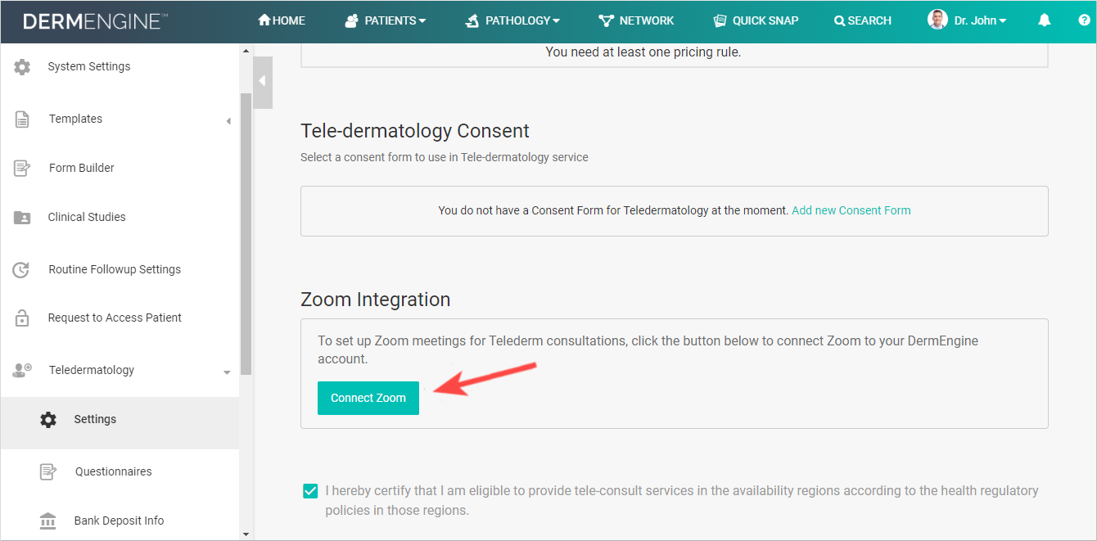Click the System Settings gear icon
Image resolution: width=1097 pixels, height=541 pixels.
(22, 67)
